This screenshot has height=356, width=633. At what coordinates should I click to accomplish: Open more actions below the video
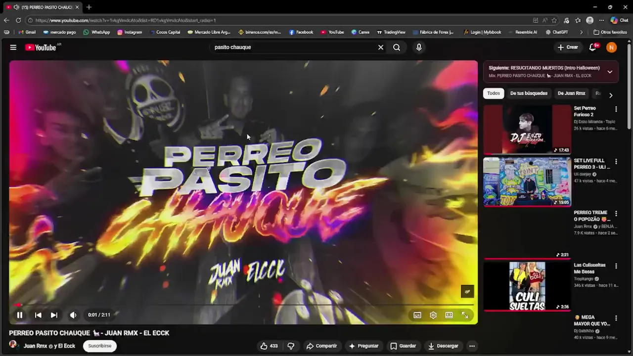pos(472,346)
